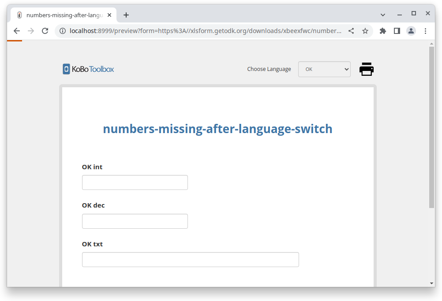The width and height of the screenshot is (442, 301).
Task: Click the address bar URL
Action: click(x=205, y=31)
